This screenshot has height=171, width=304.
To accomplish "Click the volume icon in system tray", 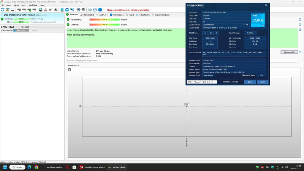I will [287, 167].
